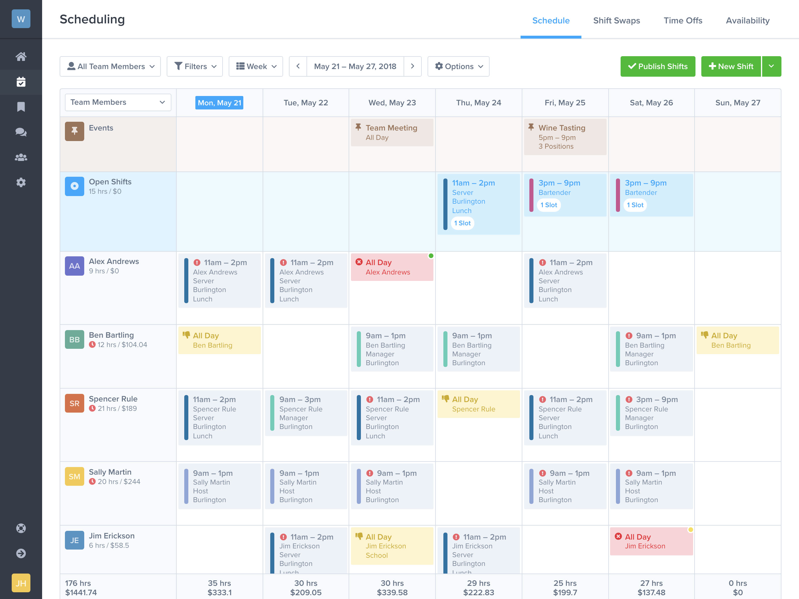Click the scheduling calendar icon in sidebar
Screen dimensions: 799x599
coord(21,80)
